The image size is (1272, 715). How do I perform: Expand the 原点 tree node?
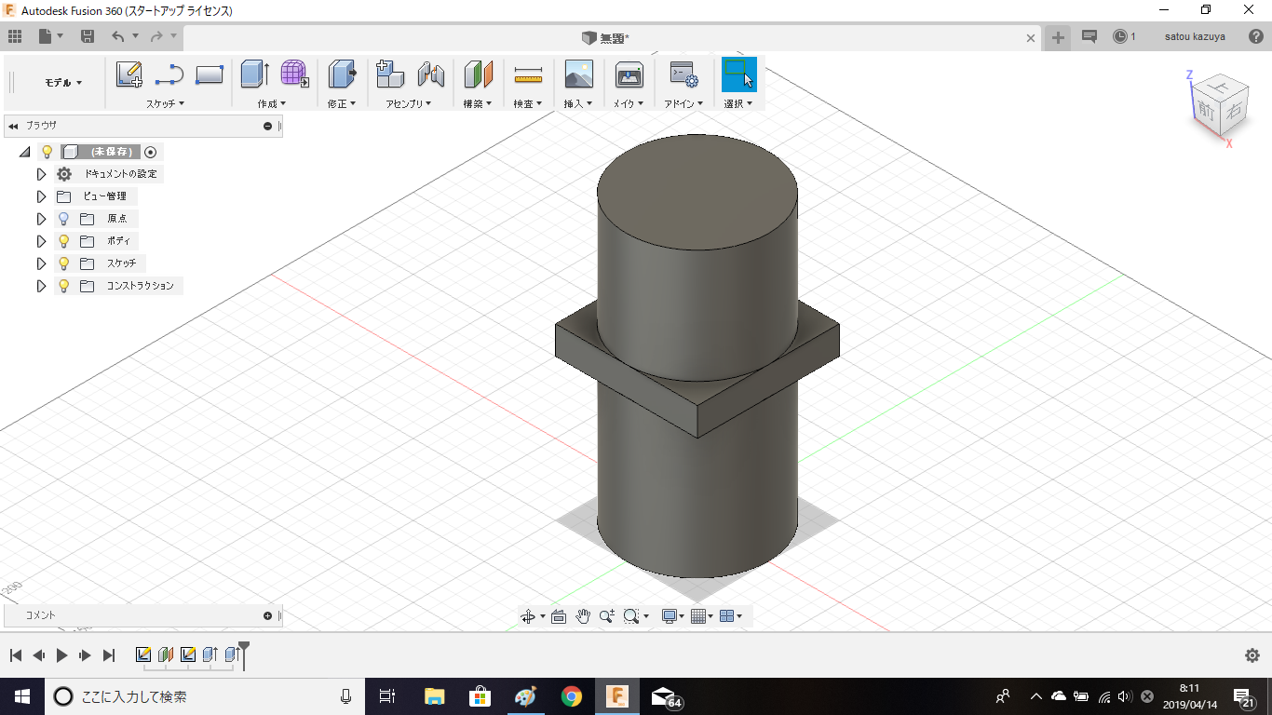41,219
